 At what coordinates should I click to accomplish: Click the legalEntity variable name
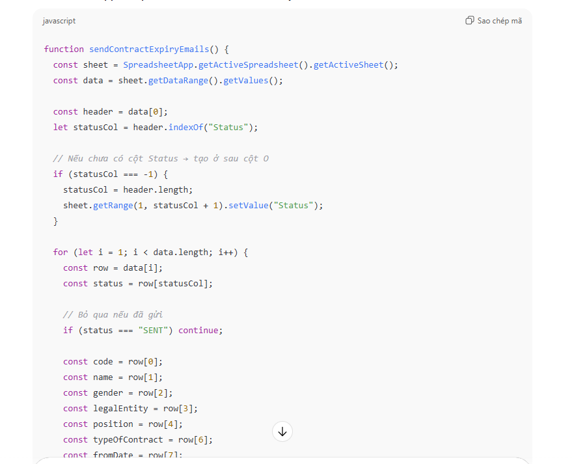126,409
